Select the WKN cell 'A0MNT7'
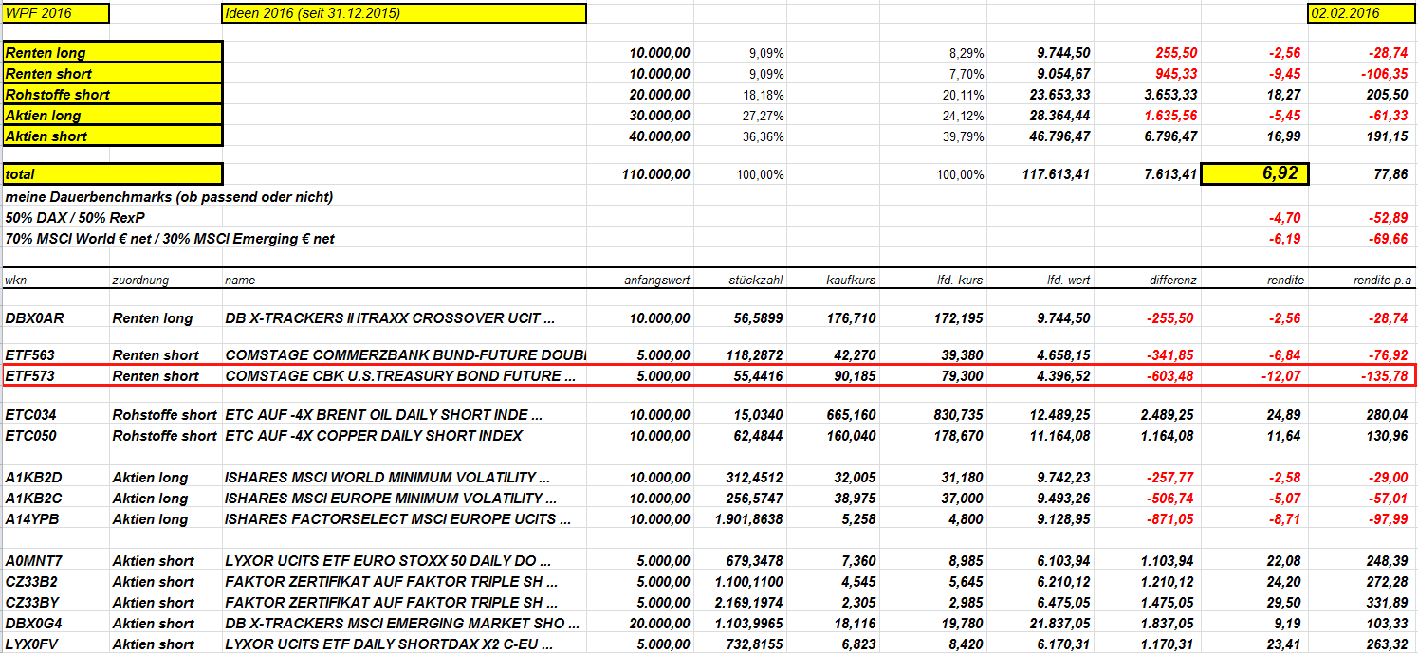The width and height of the screenshot is (1418, 653). (x=32, y=561)
